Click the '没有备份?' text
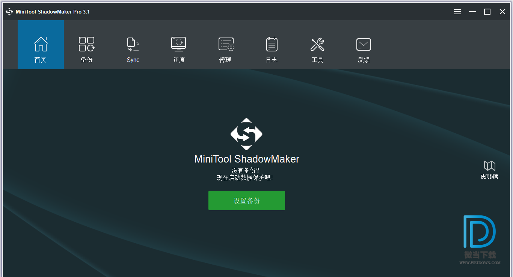This screenshot has width=513, height=277. 246,170
